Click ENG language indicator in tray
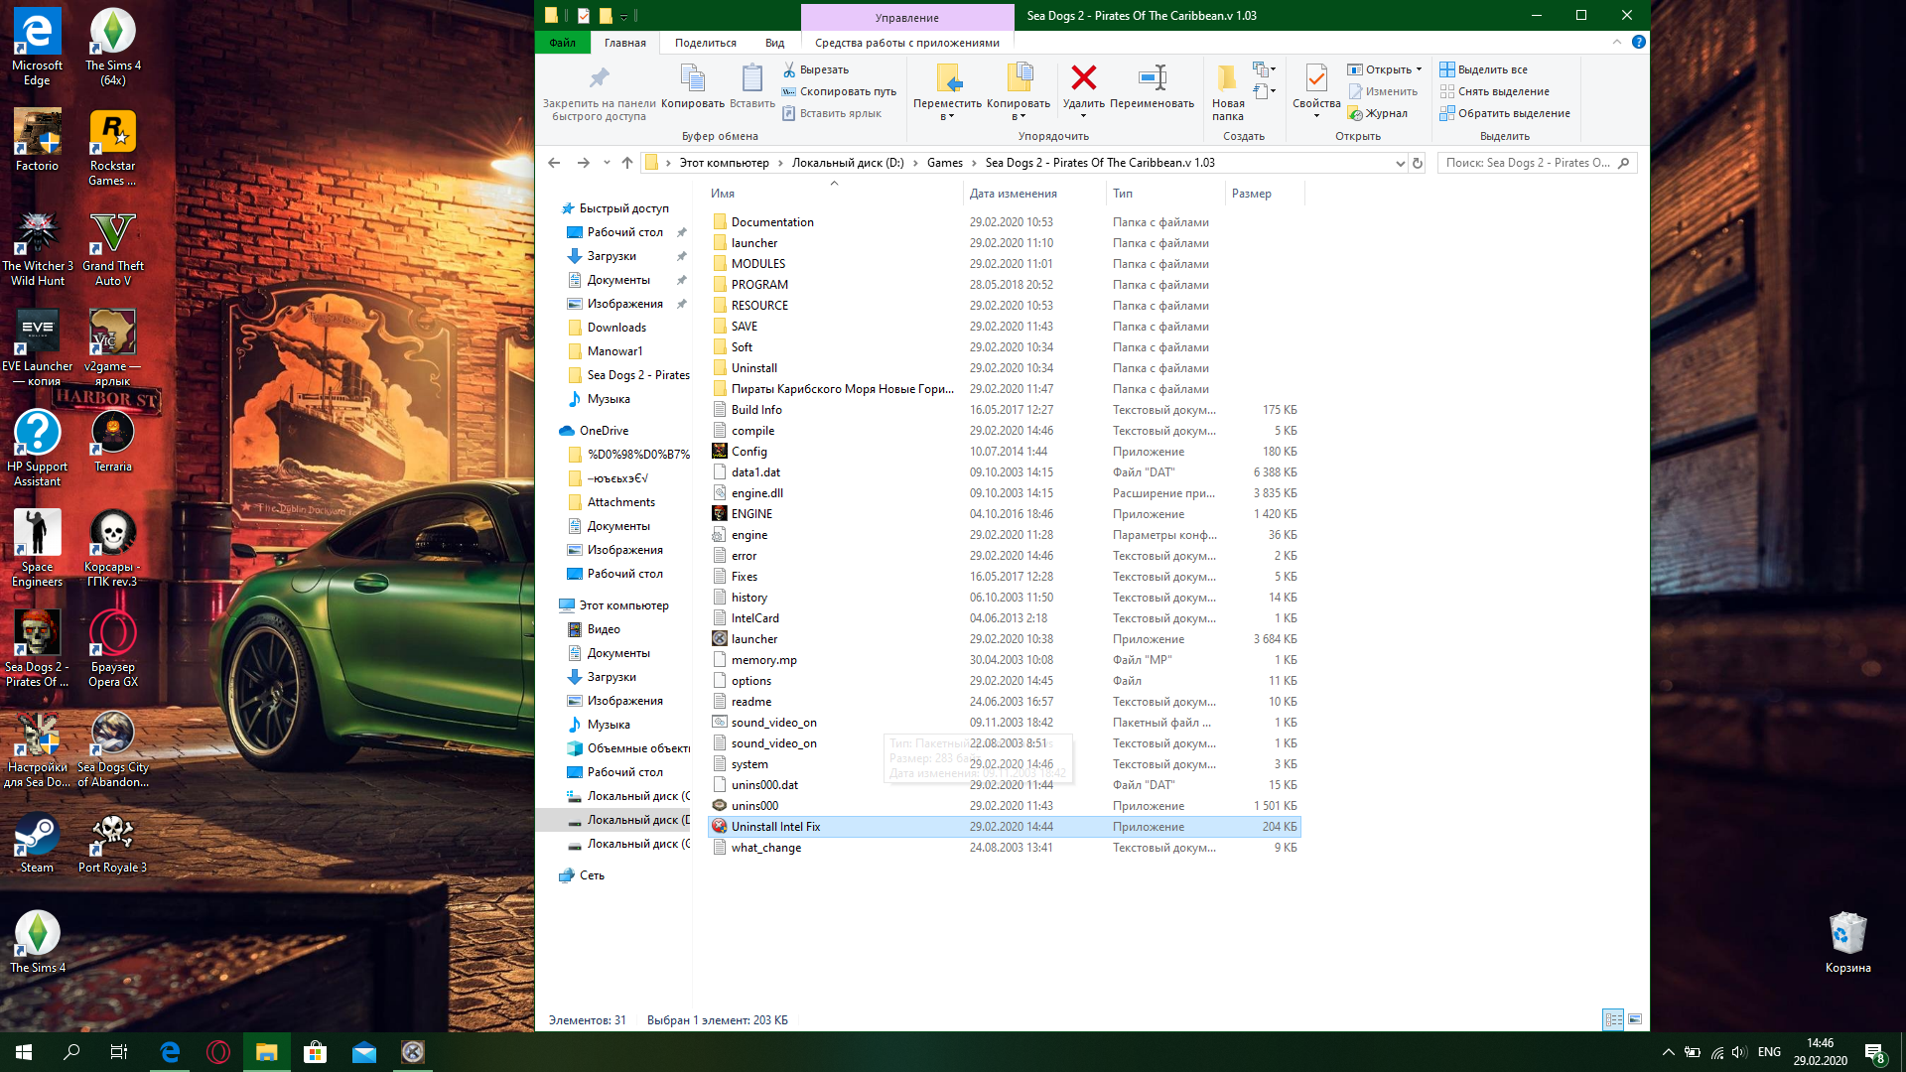The width and height of the screenshot is (1906, 1072). (x=1768, y=1052)
